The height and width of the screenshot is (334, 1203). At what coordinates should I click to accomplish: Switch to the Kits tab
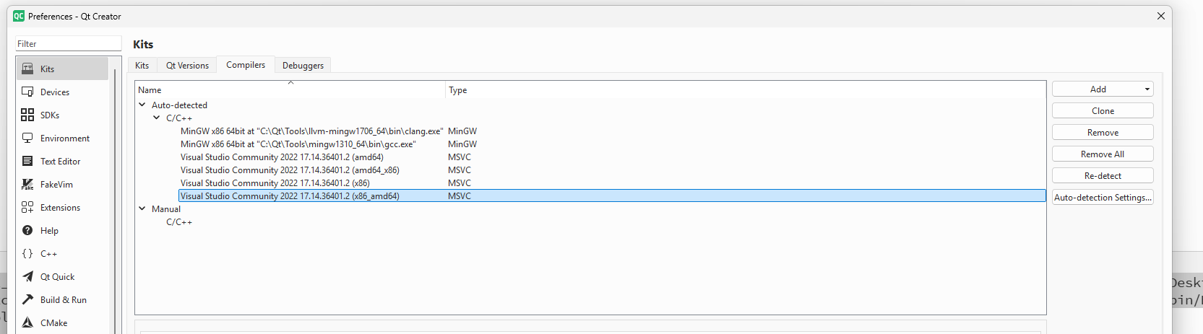click(142, 66)
